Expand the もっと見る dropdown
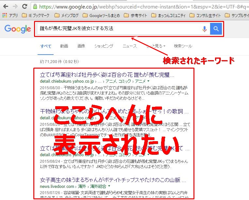Viewport: 249px width, 200px height. tap(156, 46)
